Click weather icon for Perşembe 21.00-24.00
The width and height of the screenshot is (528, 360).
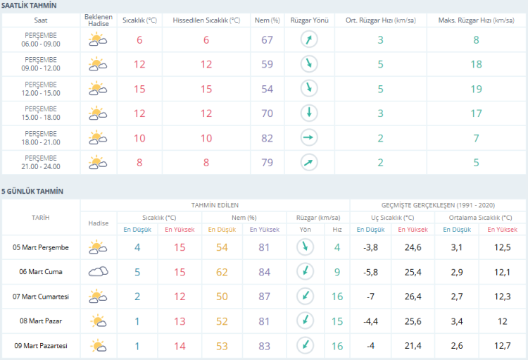(x=98, y=162)
